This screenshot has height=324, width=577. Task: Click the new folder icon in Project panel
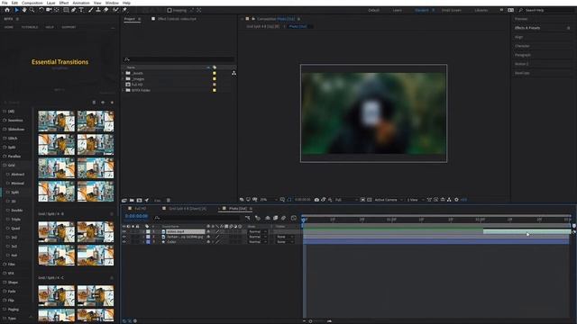coord(132,200)
